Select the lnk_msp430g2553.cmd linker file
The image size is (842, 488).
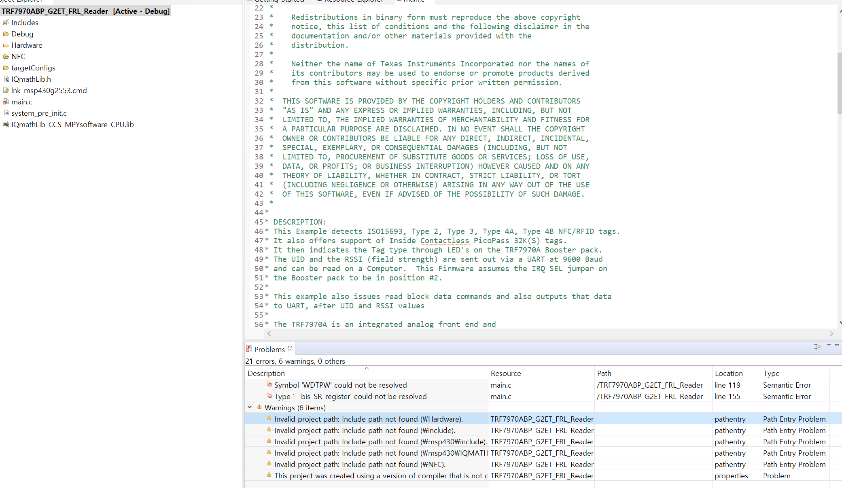pyautogui.click(x=49, y=91)
